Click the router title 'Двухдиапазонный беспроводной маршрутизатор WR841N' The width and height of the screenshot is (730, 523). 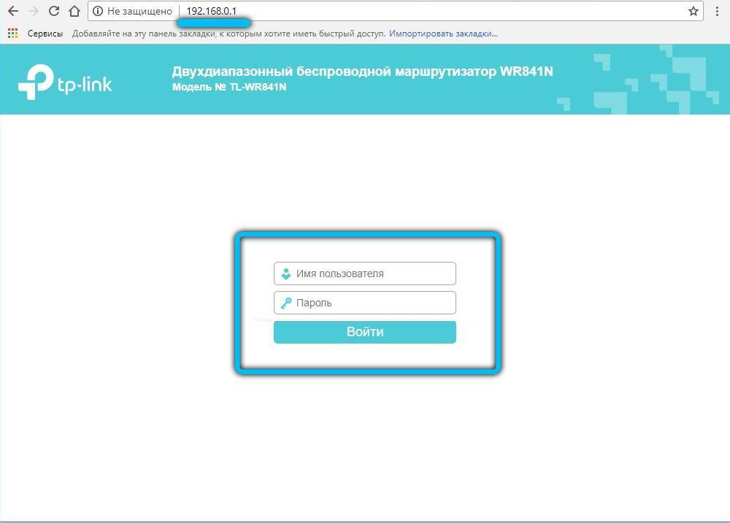tap(362, 71)
